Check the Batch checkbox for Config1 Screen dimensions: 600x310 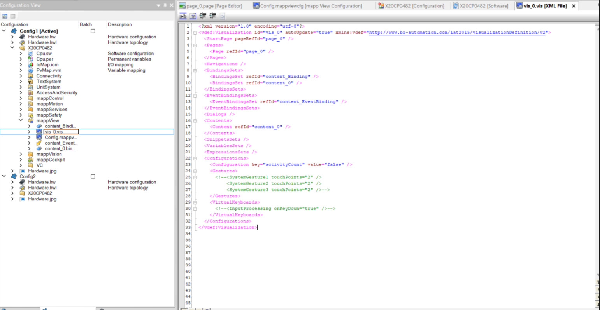[93, 31]
